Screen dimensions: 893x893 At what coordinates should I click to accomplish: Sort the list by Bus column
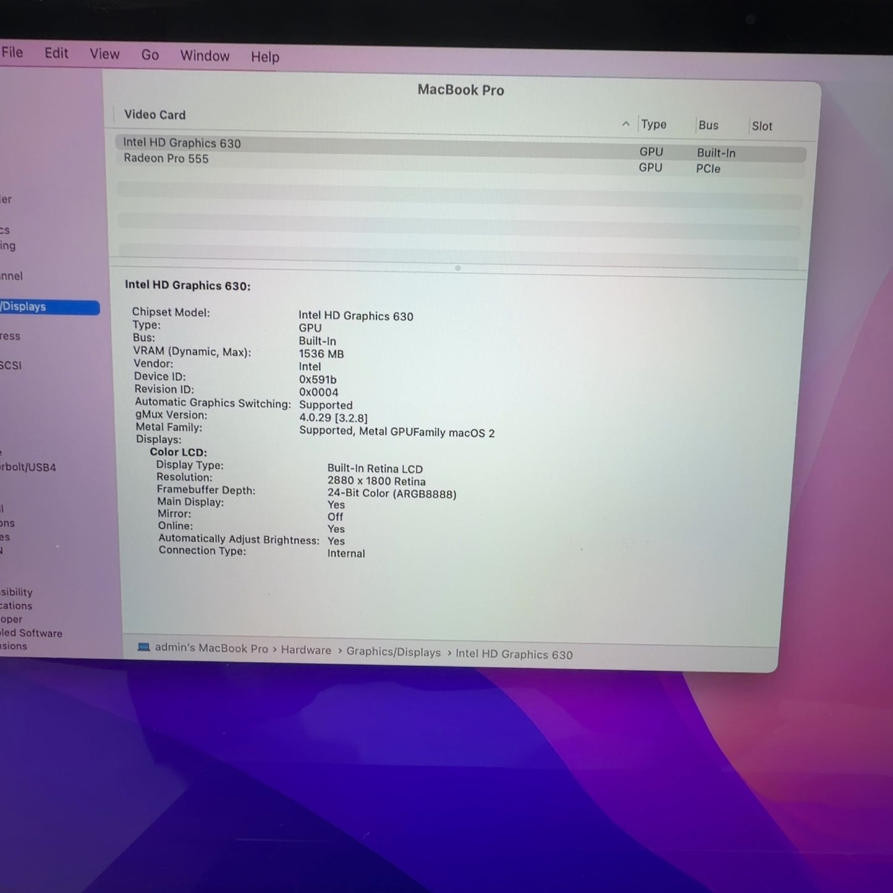(x=708, y=125)
